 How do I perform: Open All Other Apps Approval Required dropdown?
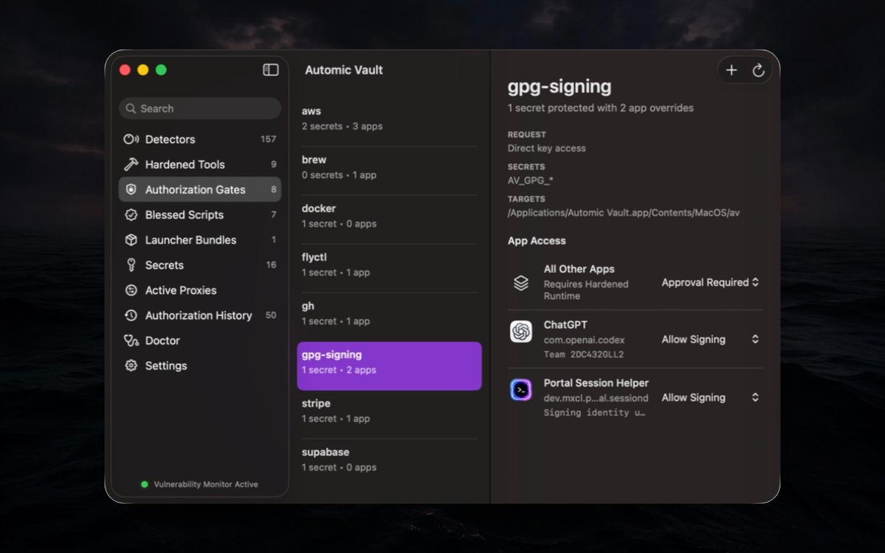pyautogui.click(x=710, y=283)
